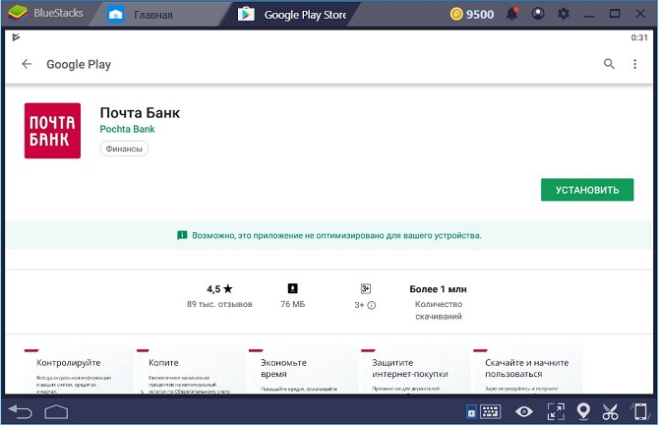Viewport: 659px width, 426px height.
Task: Toggle fullscreen mode icon
Action: [x=556, y=411]
